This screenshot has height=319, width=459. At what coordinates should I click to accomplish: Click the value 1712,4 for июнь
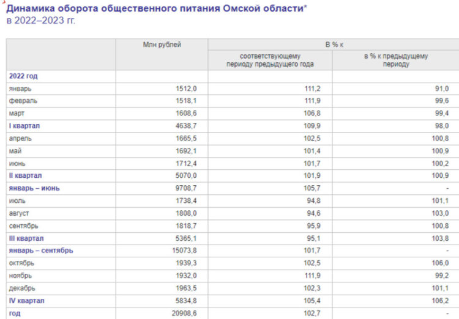click(186, 164)
